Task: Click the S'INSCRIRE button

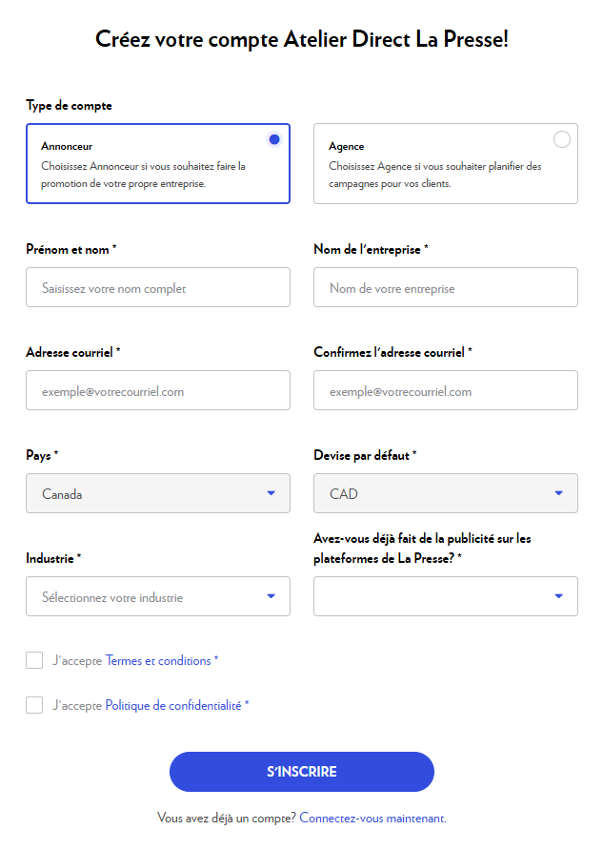Action: (301, 772)
